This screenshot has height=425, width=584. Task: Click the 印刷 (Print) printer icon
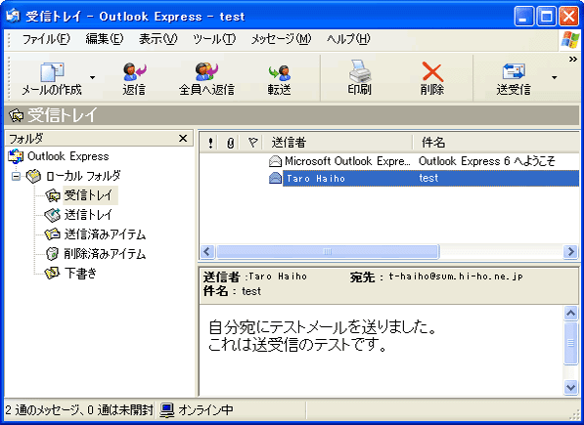359,71
